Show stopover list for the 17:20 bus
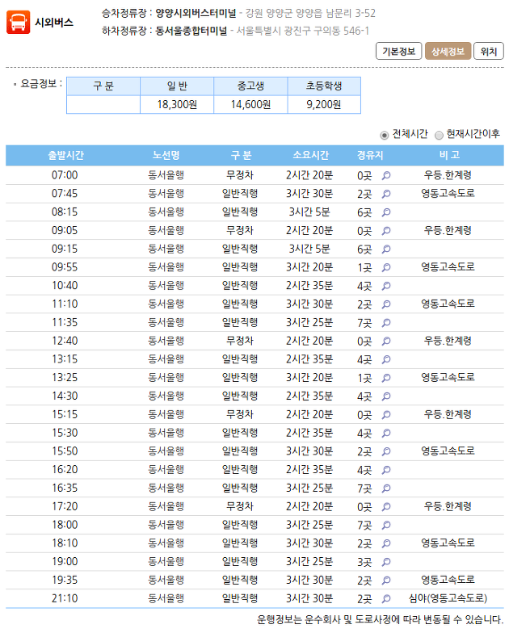 point(386,507)
